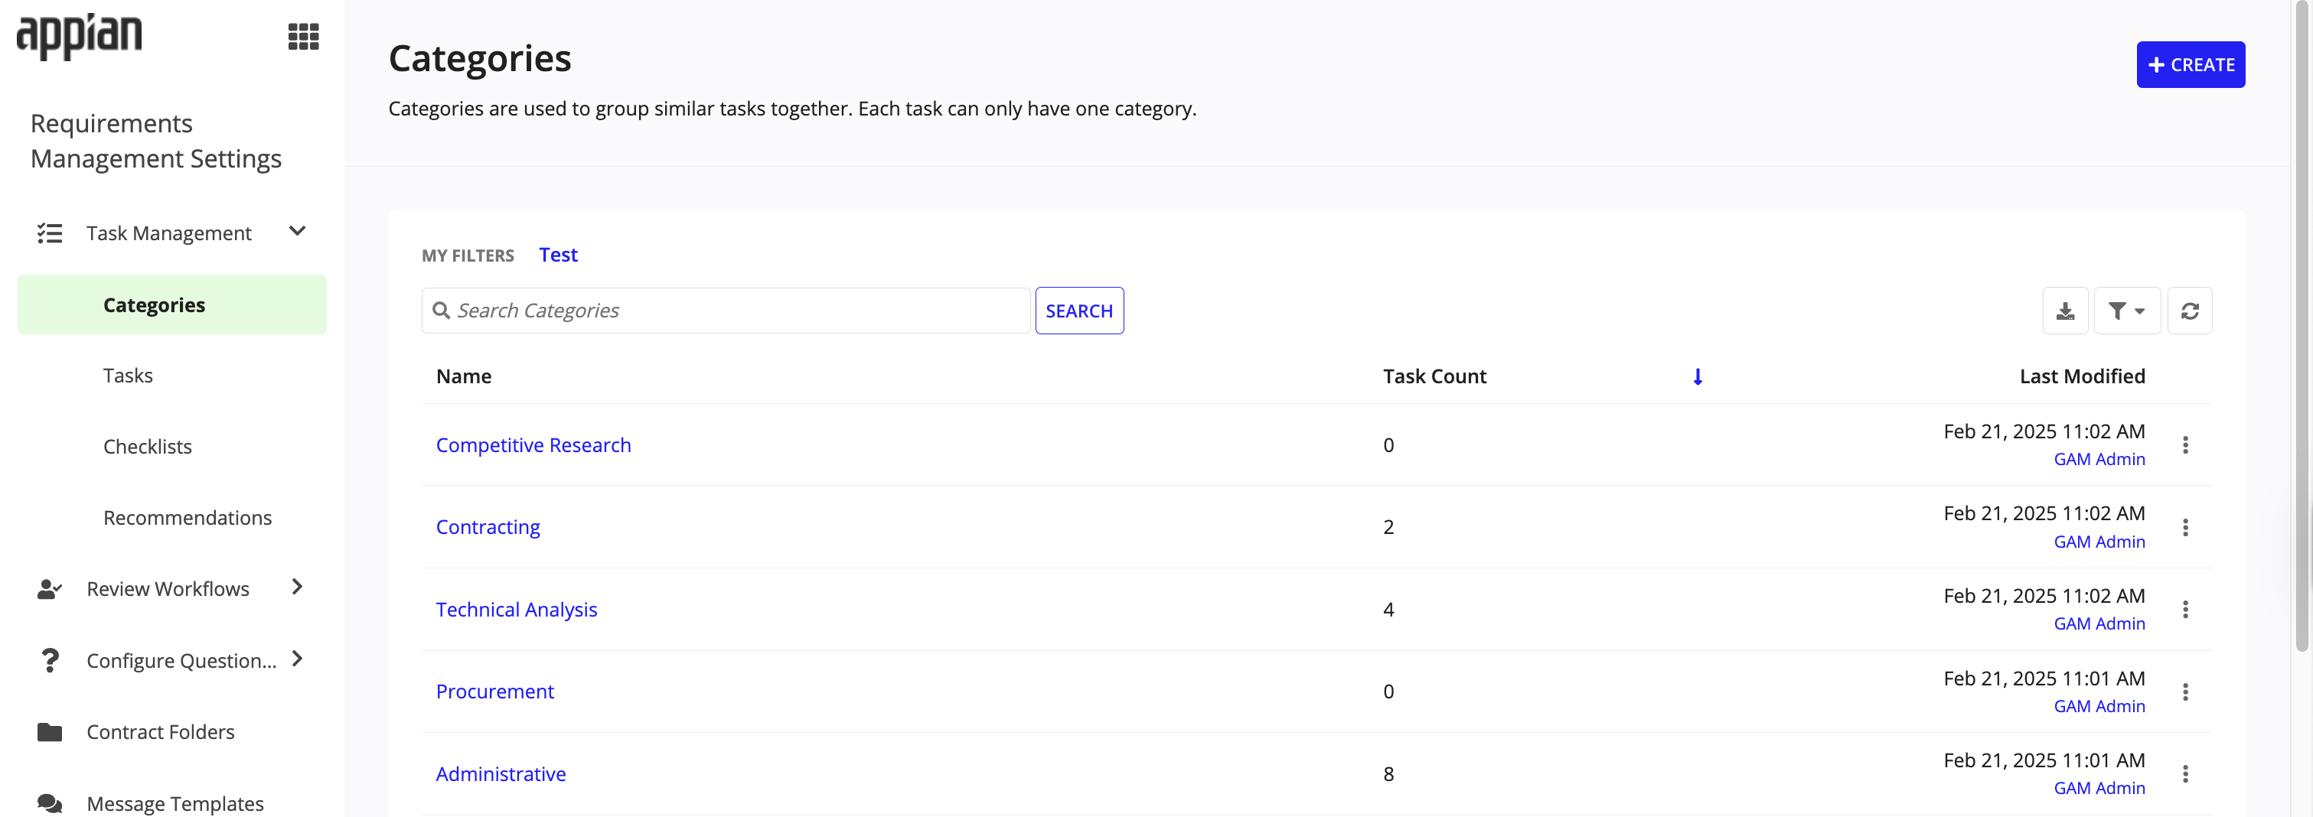Apply the Test saved filter
This screenshot has width=2313, height=817.
[558, 255]
